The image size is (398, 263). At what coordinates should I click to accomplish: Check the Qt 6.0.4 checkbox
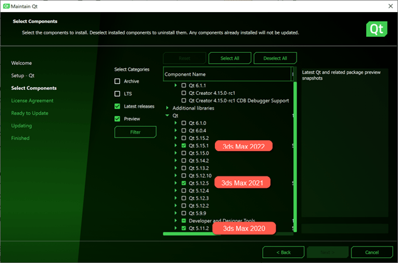pos(184,131)
